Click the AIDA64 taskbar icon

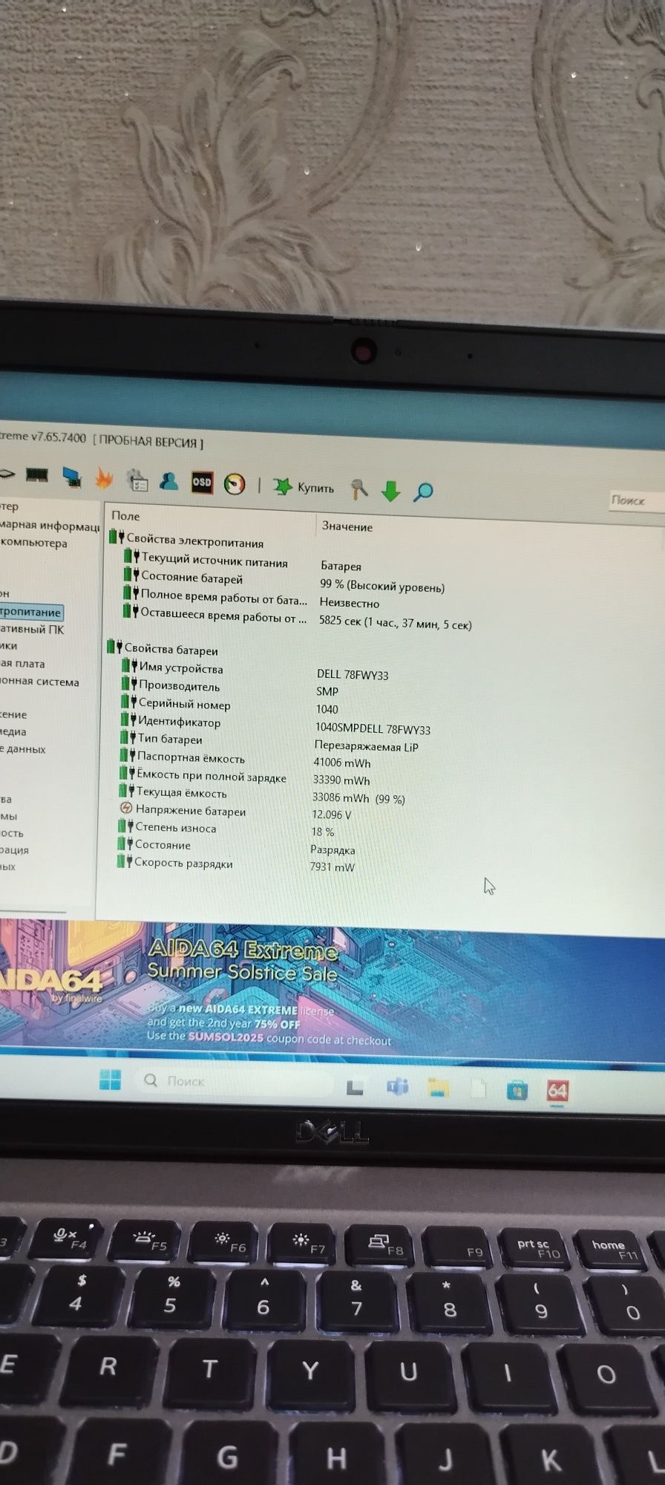557,1091
